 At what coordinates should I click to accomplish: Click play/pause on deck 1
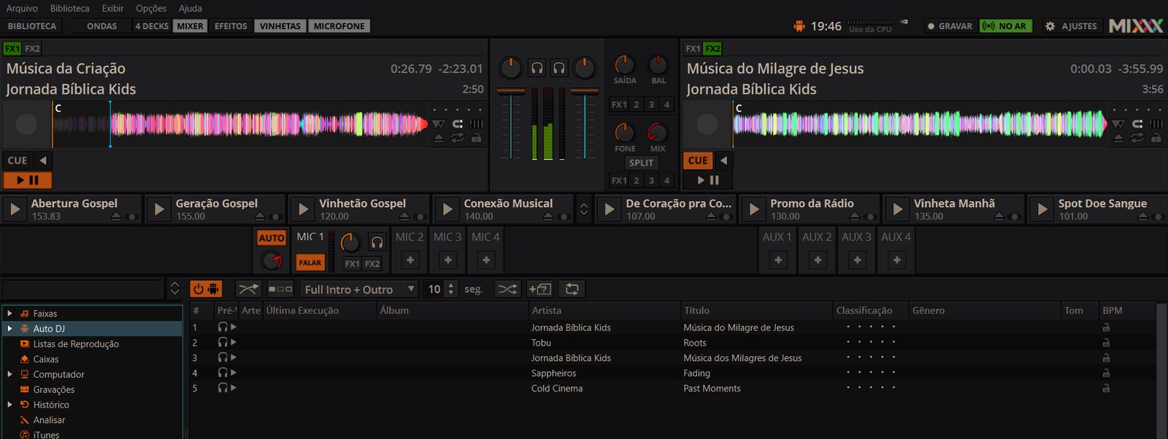(28, 179)
